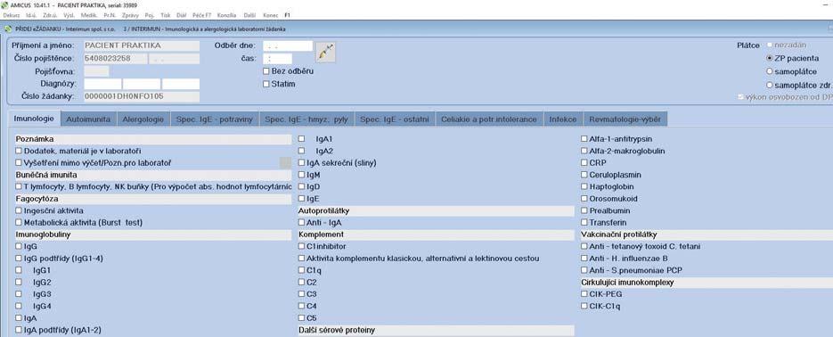
Task: Check Alfa-2-makroglobulin
Action: click(x=584, y=151)
